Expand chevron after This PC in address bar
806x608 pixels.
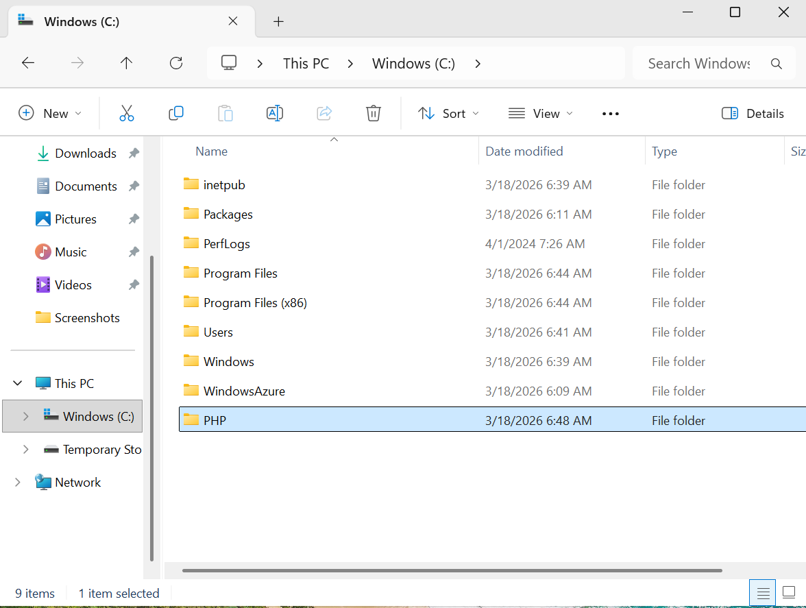click(x=351, y=64)
